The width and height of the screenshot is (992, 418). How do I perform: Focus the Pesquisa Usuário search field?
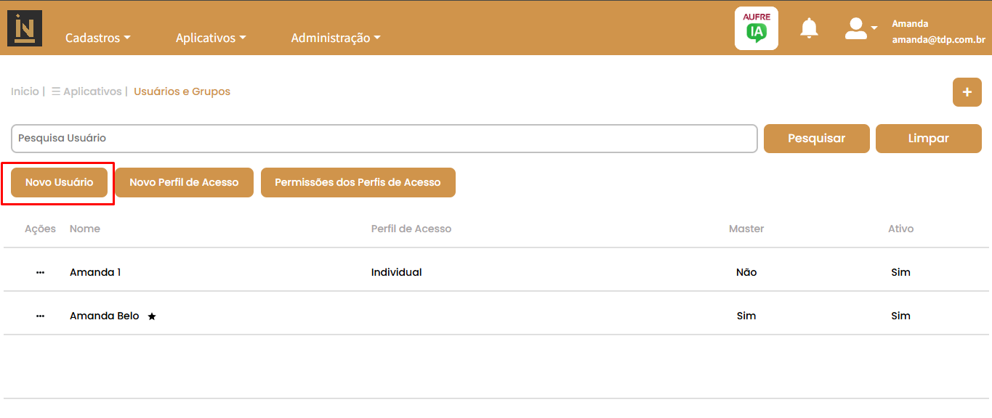tap(384, 139)
